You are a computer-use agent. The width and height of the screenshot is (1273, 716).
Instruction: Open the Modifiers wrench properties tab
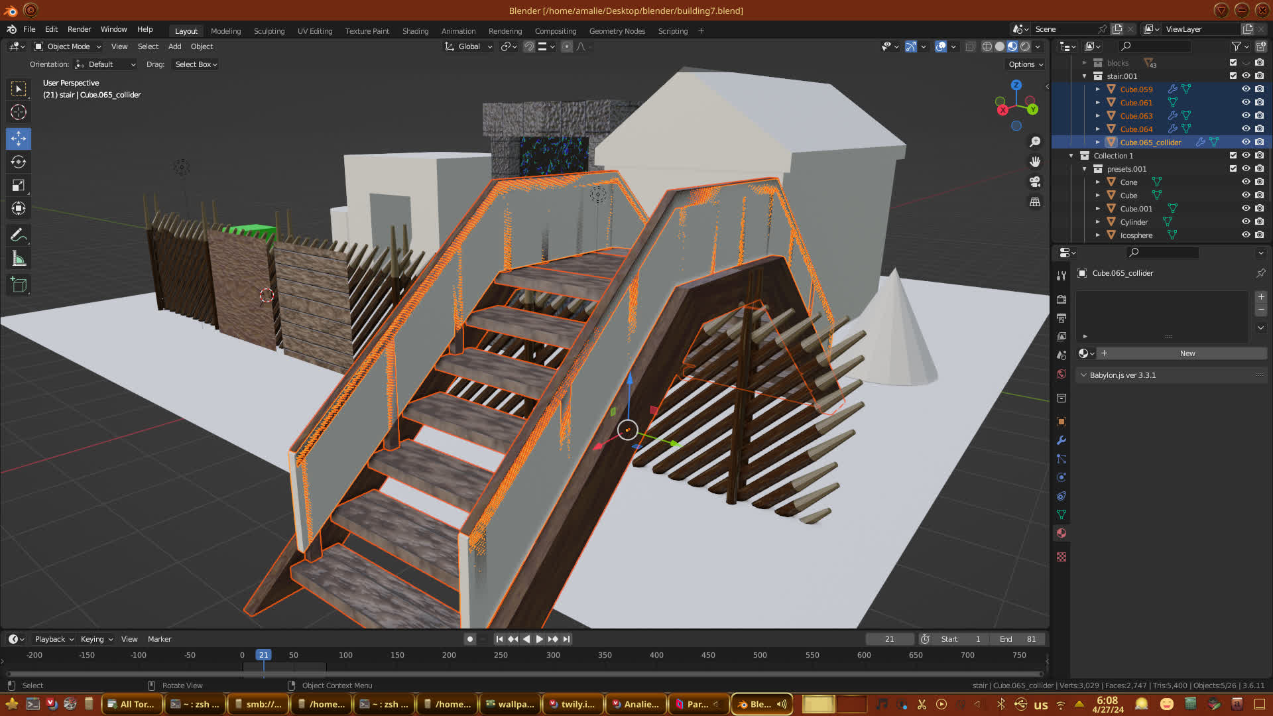(1061, 440)
